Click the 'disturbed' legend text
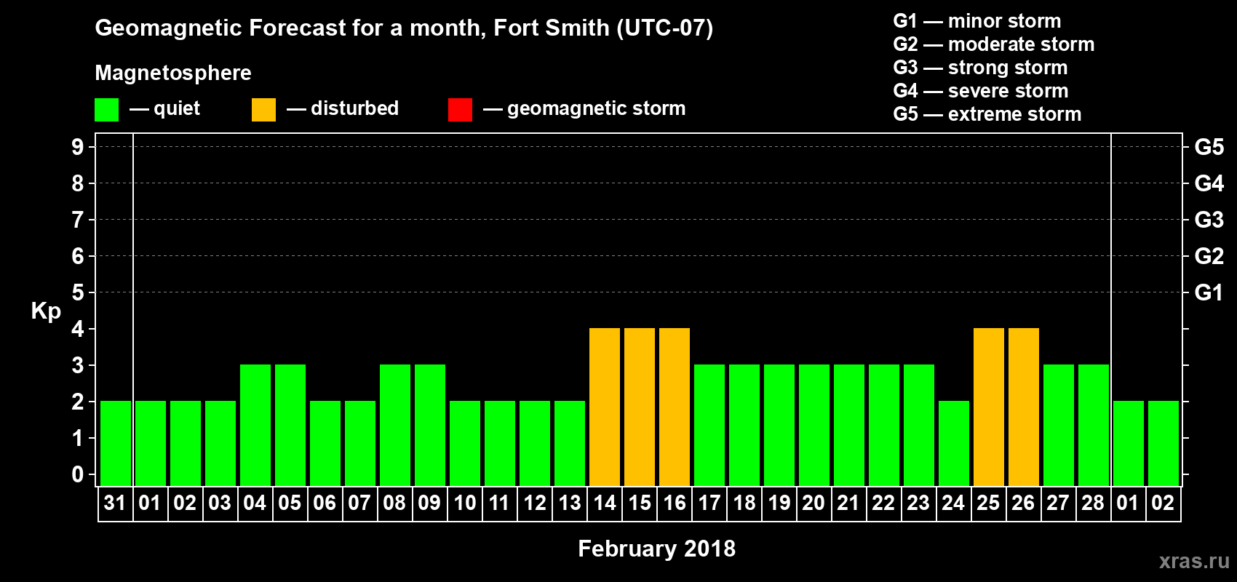Image resolution: width=1237 pixels, height=582 pixels. coord(355,108)
